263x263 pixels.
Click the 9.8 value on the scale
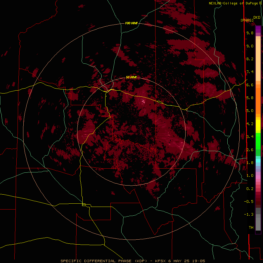250,33
